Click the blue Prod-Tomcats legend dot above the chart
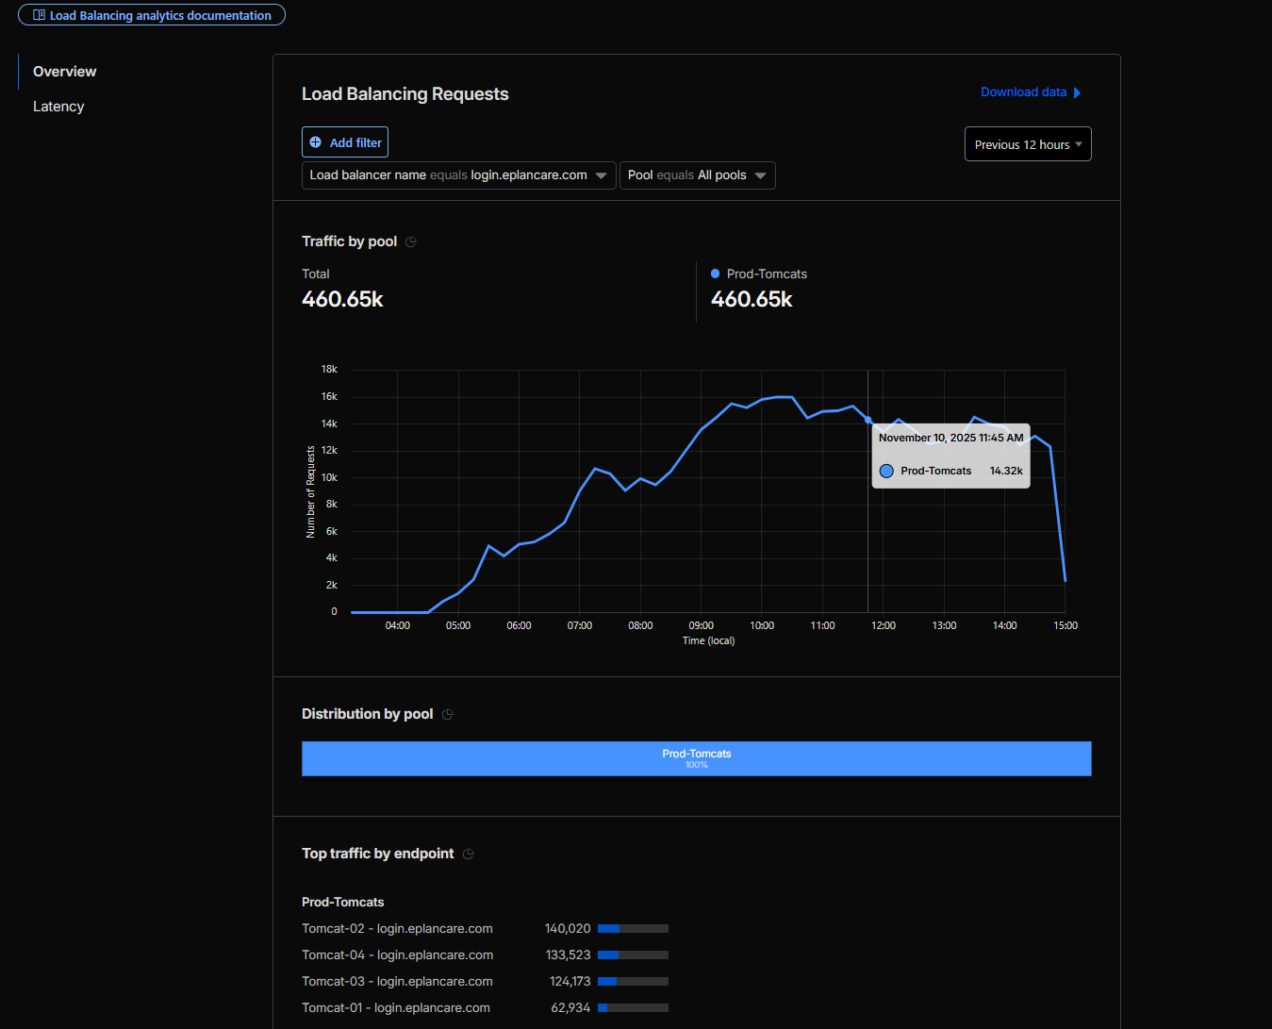The height and width of the screenshot is (1029, 1272). point(715,274)
